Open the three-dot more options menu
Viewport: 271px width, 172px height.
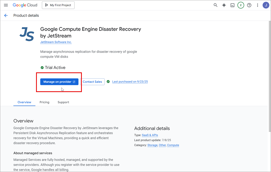257,5
